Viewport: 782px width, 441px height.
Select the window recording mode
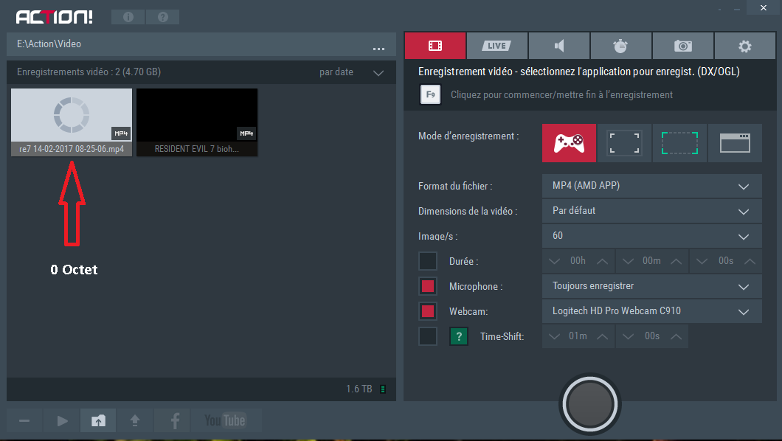coord(735,143)
